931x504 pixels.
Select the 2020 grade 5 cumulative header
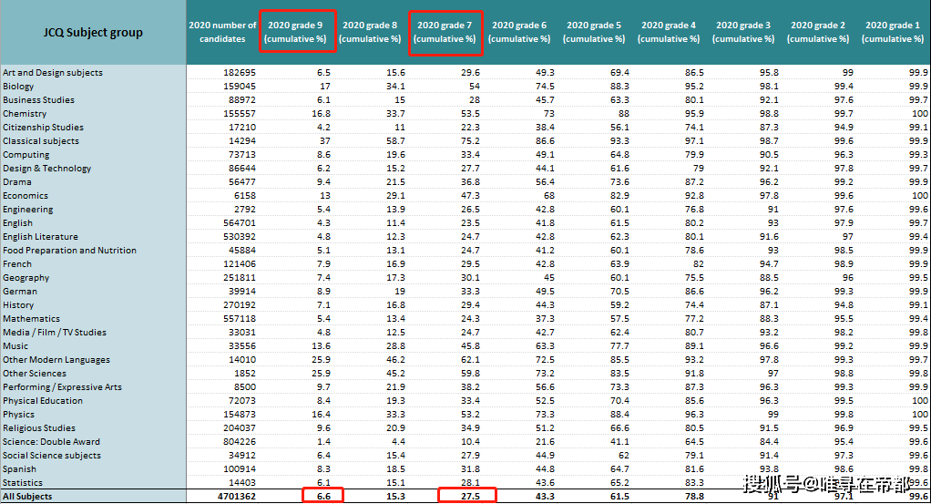pyautogui.click(x=594, y=32)
